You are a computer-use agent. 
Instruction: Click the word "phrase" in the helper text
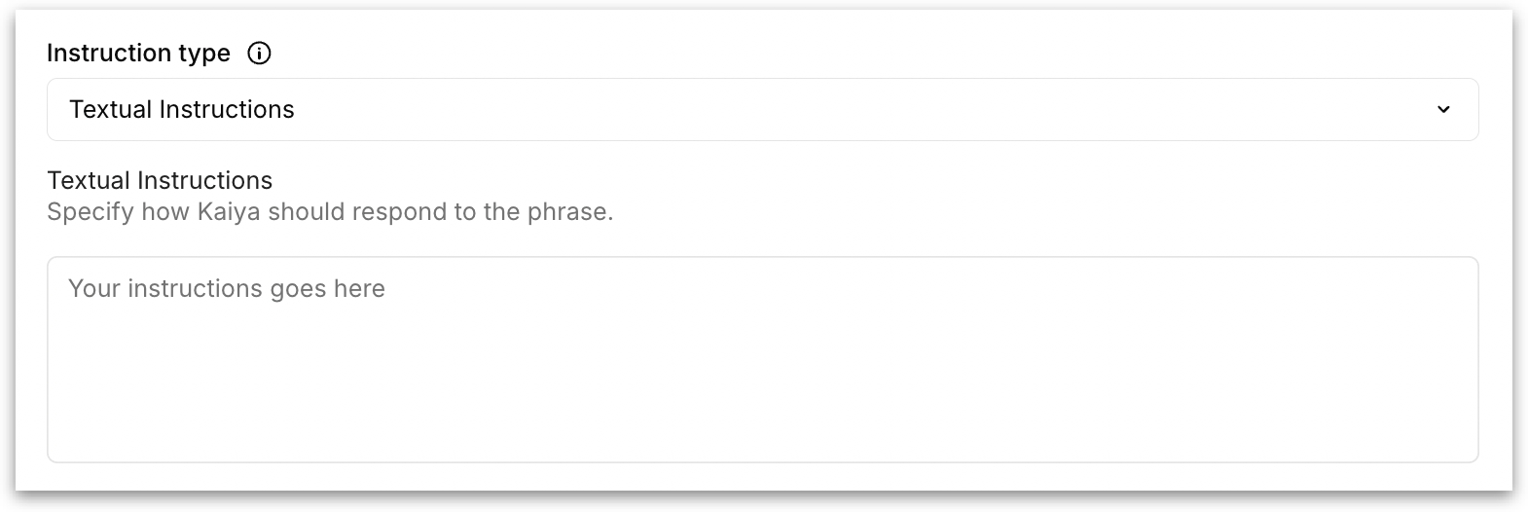coord(568,212)
